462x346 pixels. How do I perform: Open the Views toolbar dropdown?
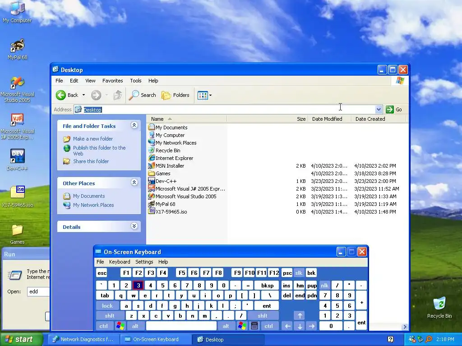click(204, 96)
